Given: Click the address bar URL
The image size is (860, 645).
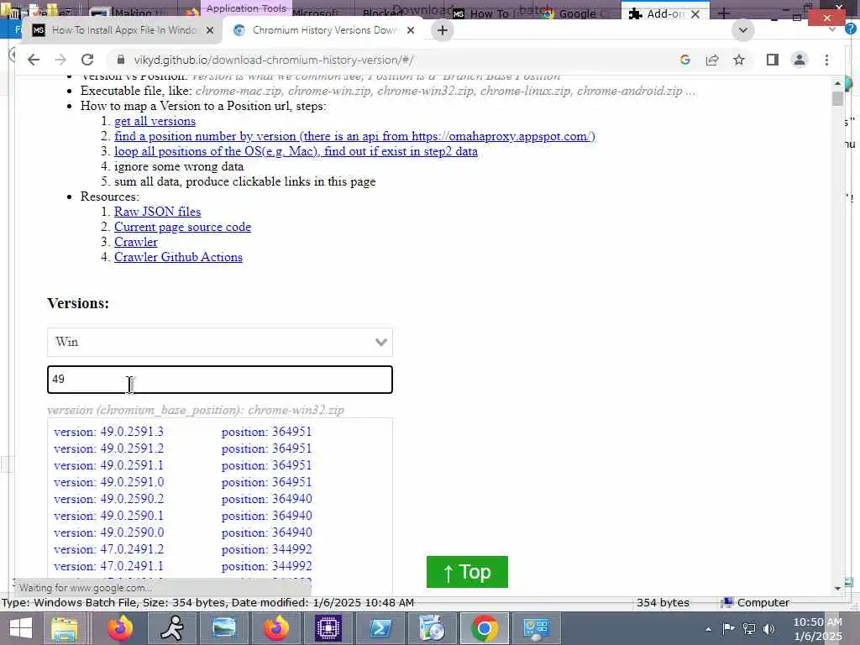Looking at the screenshot, I should point(274,60).
